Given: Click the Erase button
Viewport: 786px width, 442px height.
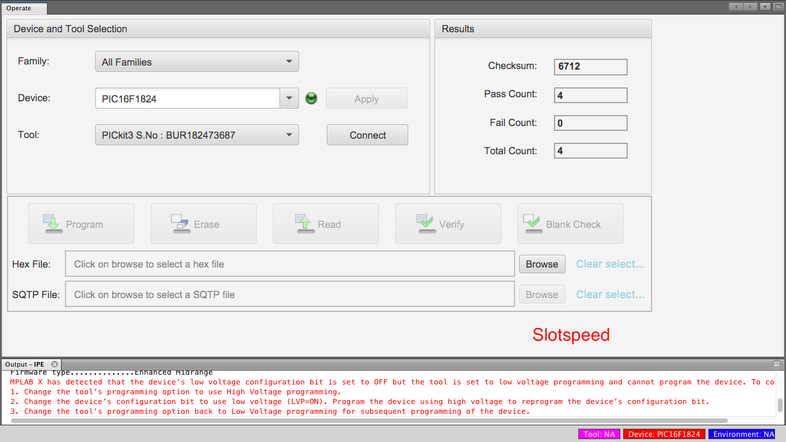Looking at the screenshot, I should coord(204,224).
